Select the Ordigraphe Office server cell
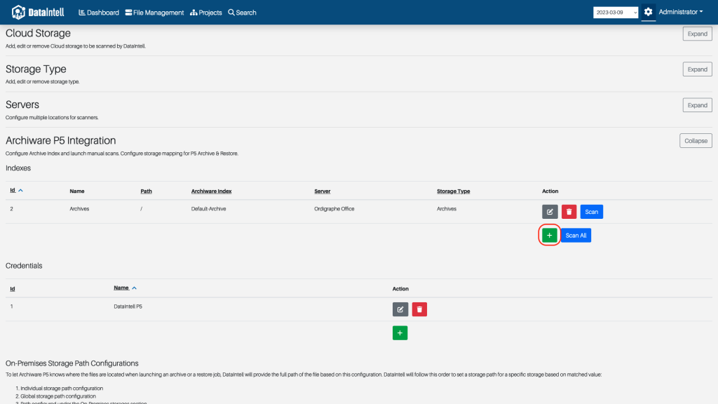 click(334, 209)
